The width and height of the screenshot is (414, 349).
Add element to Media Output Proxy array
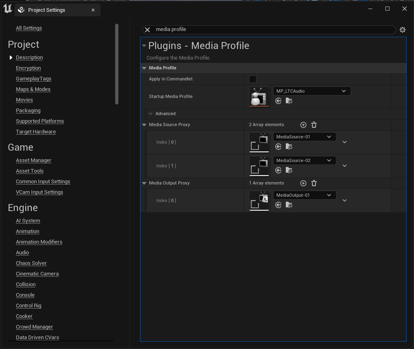click(x=303, y=183)
